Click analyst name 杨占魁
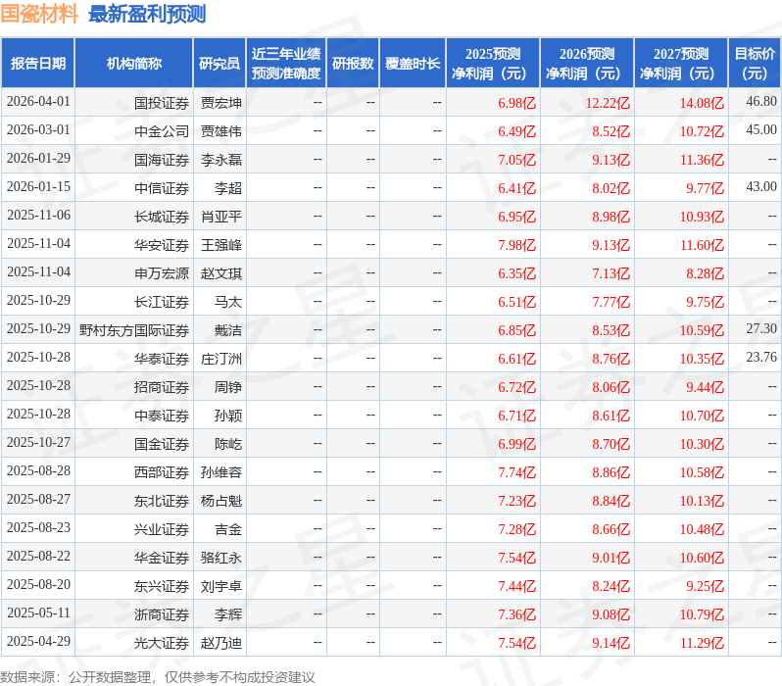This screenshot has height=686, width=782. pyautogui.click(x=221, y=502)
